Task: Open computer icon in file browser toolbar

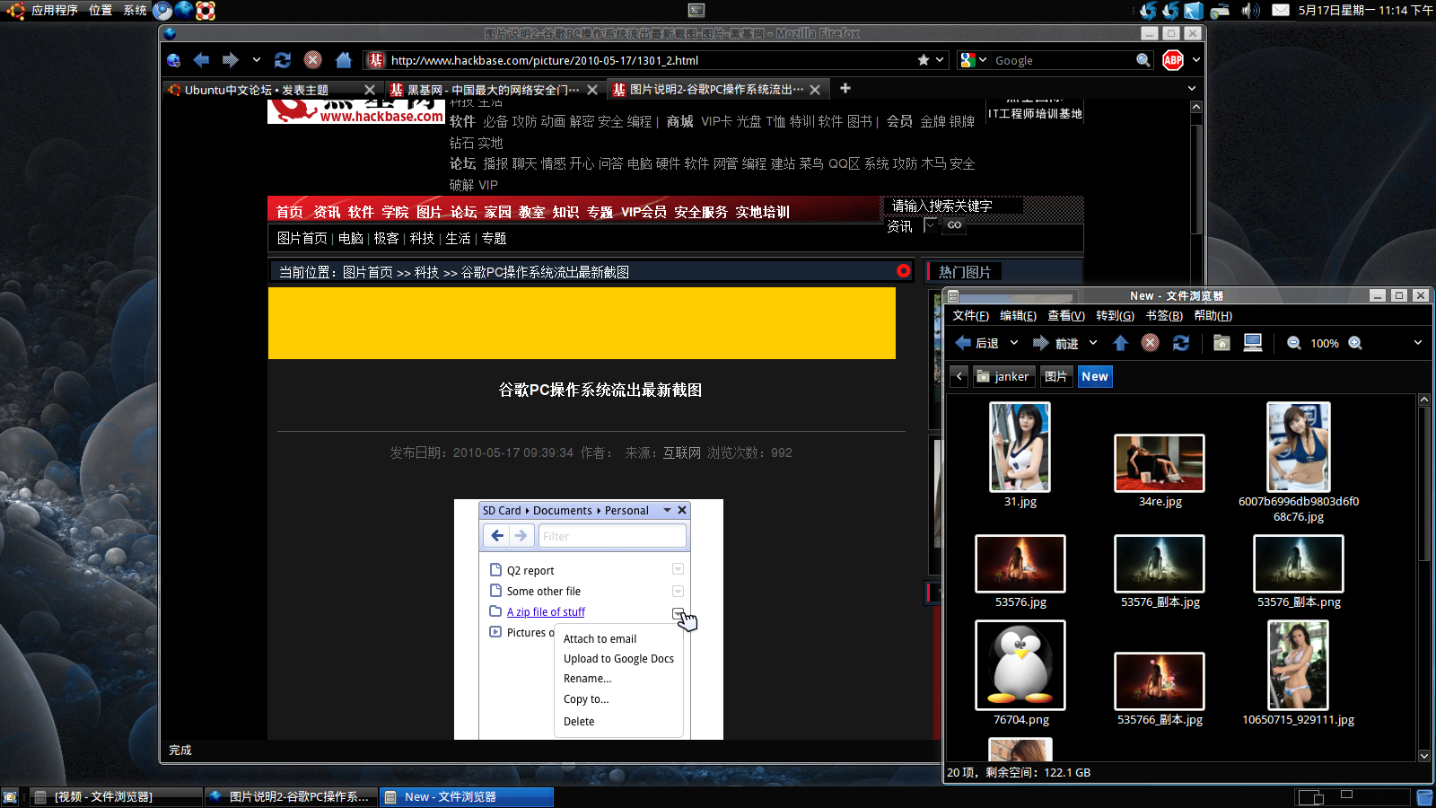Action: [1253, 343]
